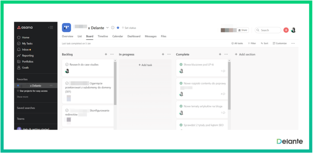Viewport: 313px width, 153px height.
Task: Mark Skonfigurowanie redirectów task complete
Action: point(67,110)
